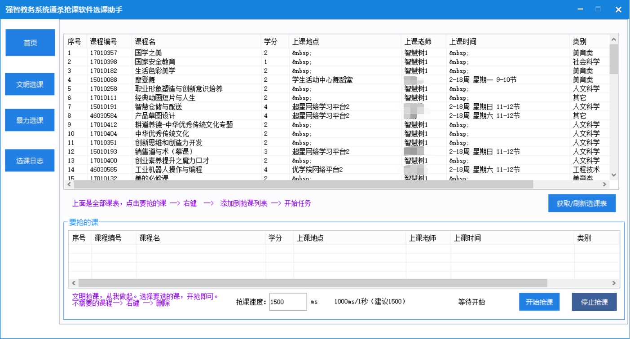Viewport: 630px width, 339px height.
Task: Click 序号 column header in course list
Action: coord(75,41)
